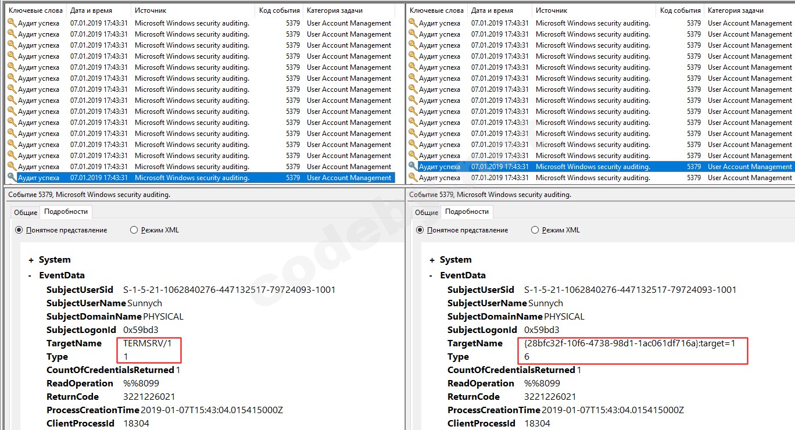795x430 pixels.
Task: Open the 'Подробности' tab in left pane
Action: click(x=66, y=212)
